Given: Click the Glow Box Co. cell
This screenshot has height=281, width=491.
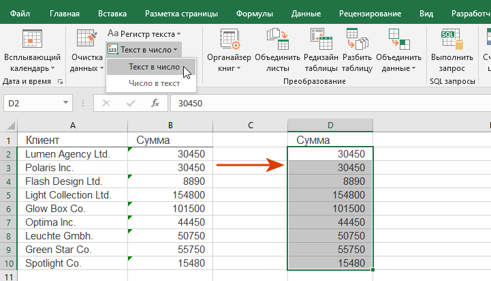Looking at the screenshot, I should click(x=73, y=209).
